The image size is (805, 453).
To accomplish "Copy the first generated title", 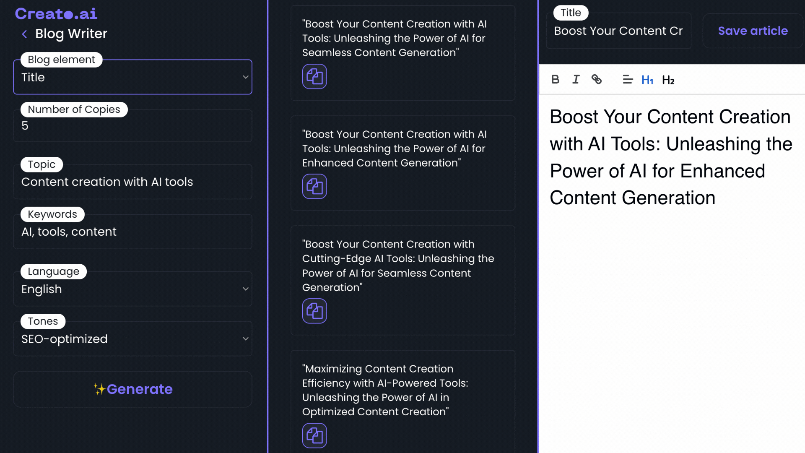I will pyautogui.click(x=314, y=76).
